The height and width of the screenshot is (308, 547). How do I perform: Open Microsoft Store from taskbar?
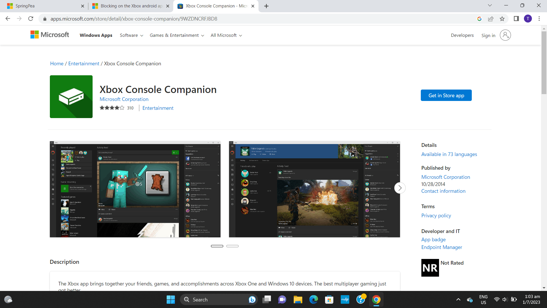coord(329,299)
